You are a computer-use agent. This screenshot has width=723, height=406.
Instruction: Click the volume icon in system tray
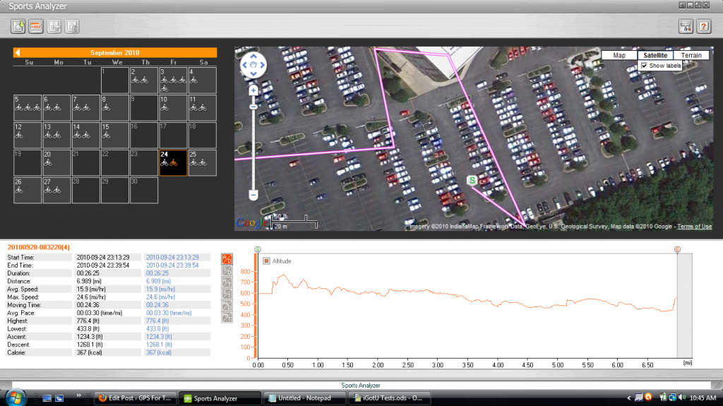tap(682, 398)
